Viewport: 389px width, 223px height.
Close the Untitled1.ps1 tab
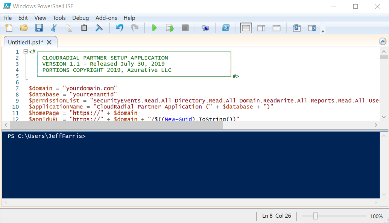click(x=49, y=42)
